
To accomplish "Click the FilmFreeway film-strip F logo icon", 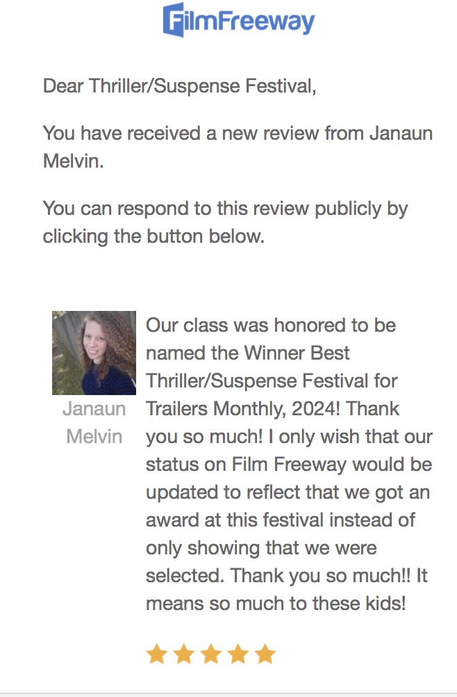I will click(x=174, y=19).
